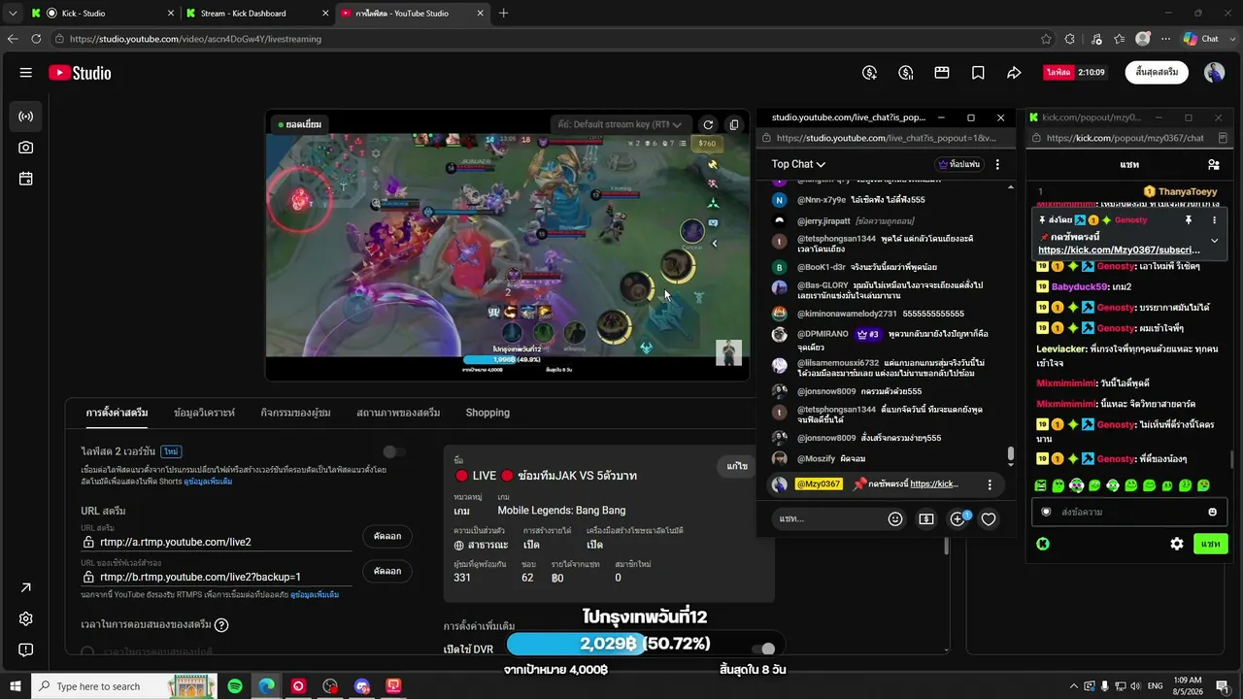The height and width of the screenshot is (699, 1243).
Task: Toggle the Enable DVR switch
Action: click(x=763, y=649)
